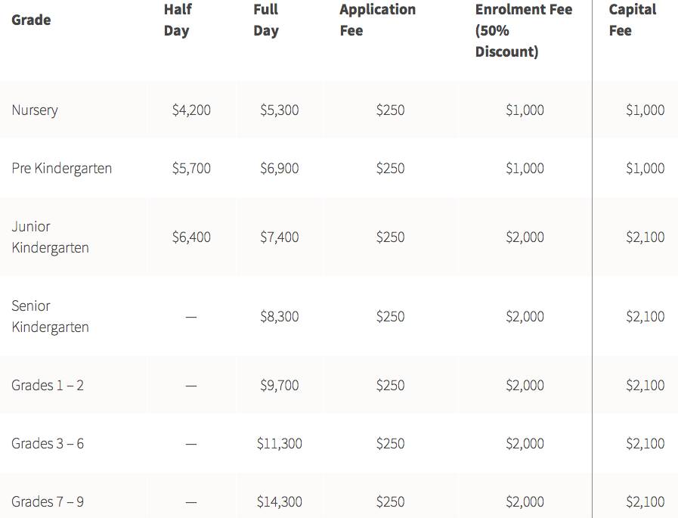Click the Grade column header

[29, 20]
